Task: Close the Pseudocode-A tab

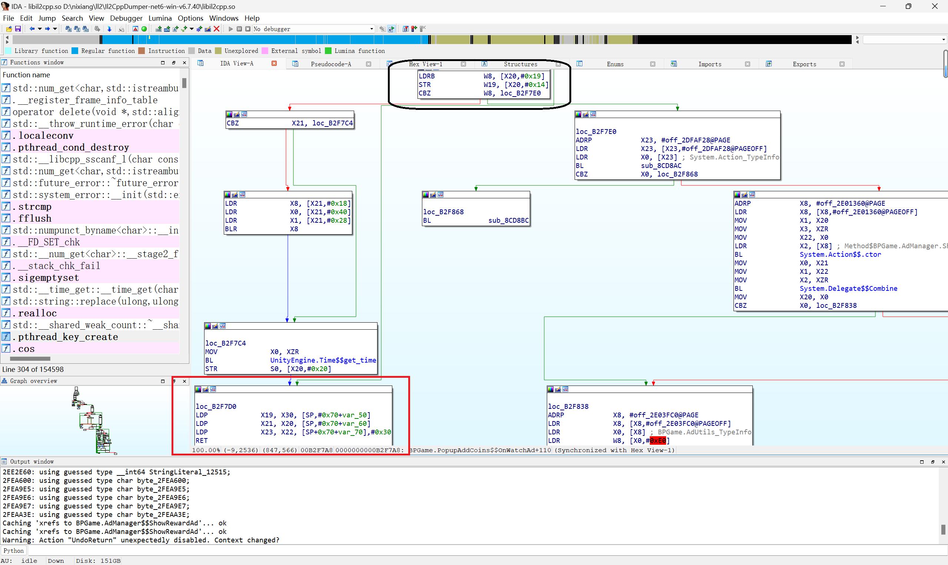Action: click(368, 64)
